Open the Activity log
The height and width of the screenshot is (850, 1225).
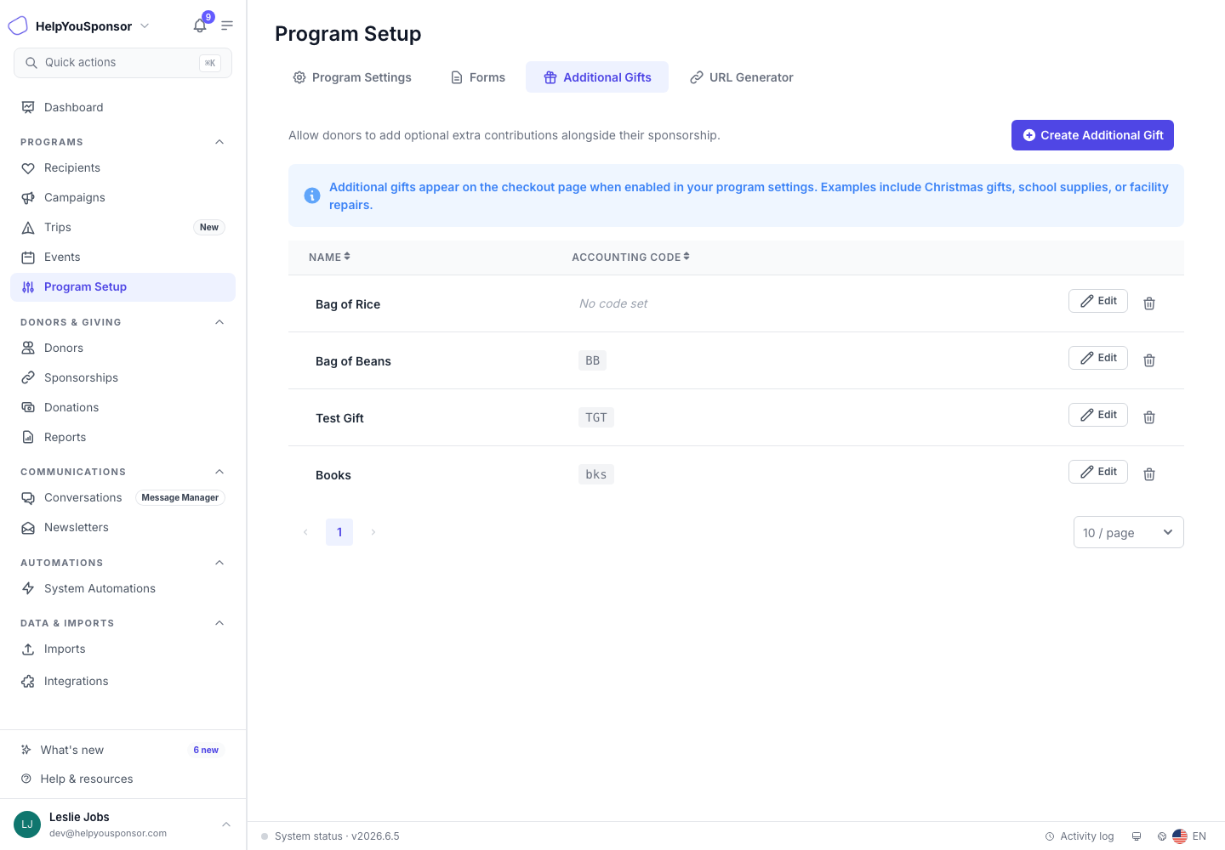click(x=1080, y=836)
